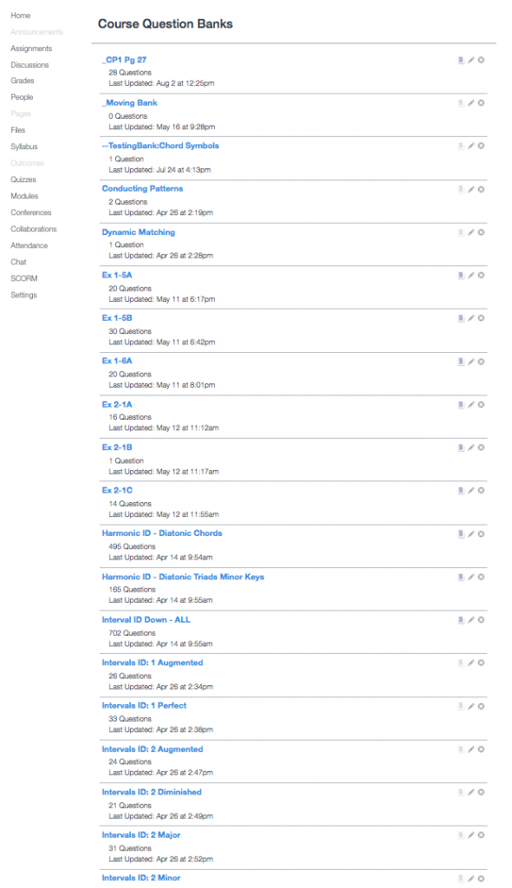The height and width of the screenshot is (888, 512).
Task: Delete the Dynamic Matching question bank
Action: coord(481,232)
